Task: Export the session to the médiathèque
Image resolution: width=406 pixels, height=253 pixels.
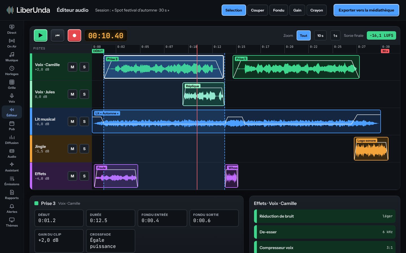Action: click(x=366, y=10)
